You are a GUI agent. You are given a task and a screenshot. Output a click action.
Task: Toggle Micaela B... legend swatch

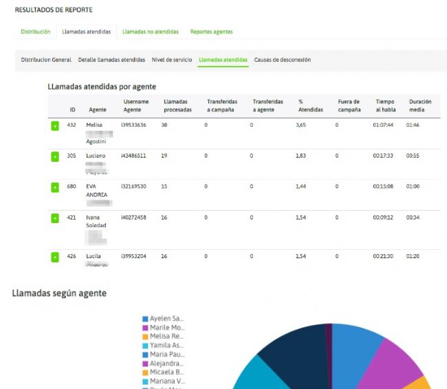[145, 372]
